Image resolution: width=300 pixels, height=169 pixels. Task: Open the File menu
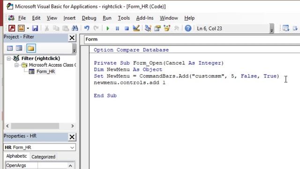(22, 18)
